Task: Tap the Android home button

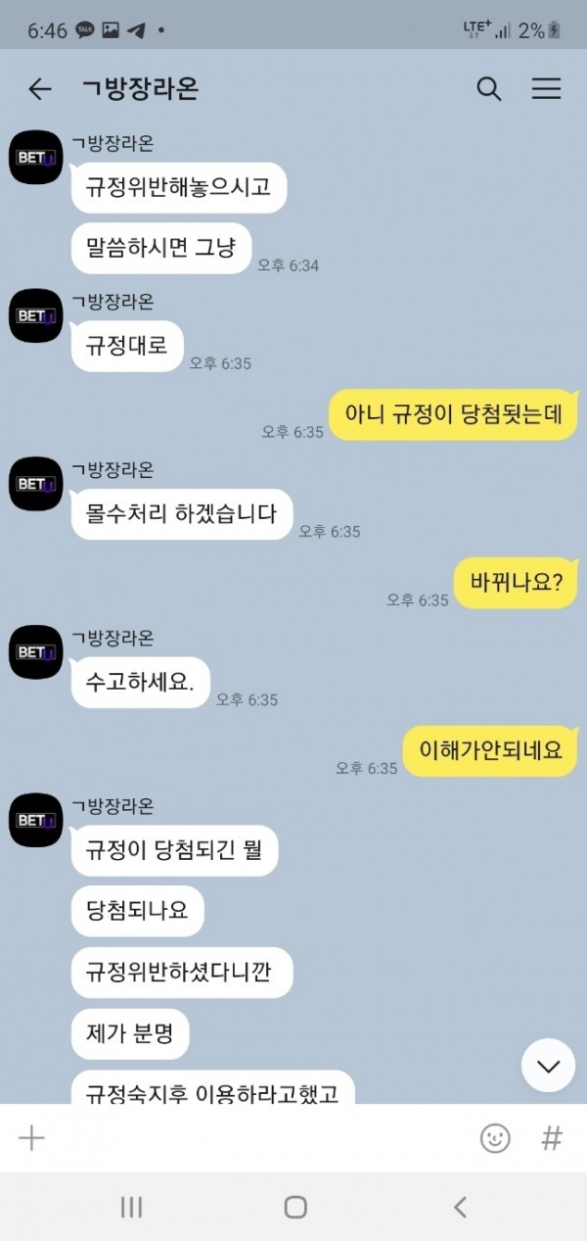Action: [295, 1207]
